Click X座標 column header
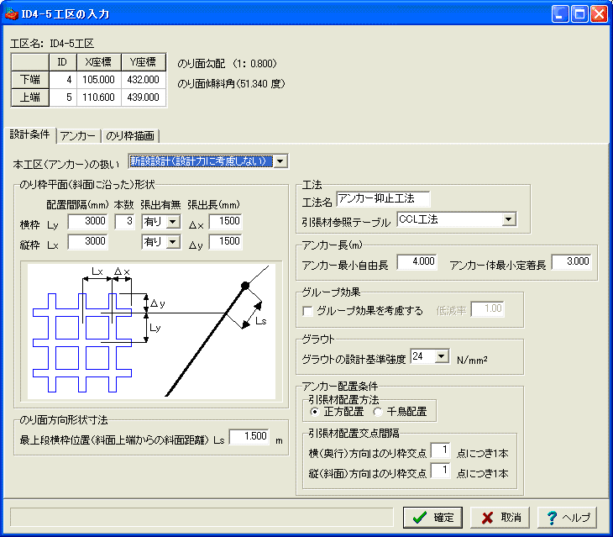Screen dimensions: 613x537 tap(99, 62)
